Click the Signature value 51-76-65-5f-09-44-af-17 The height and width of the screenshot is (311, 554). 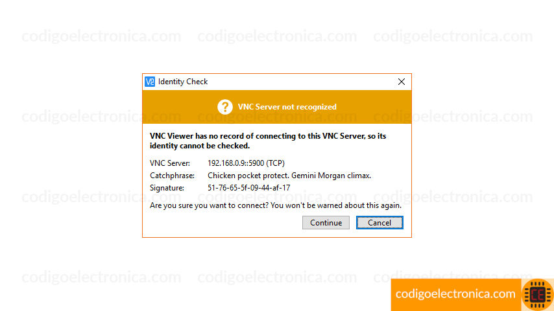coord(248,188)
